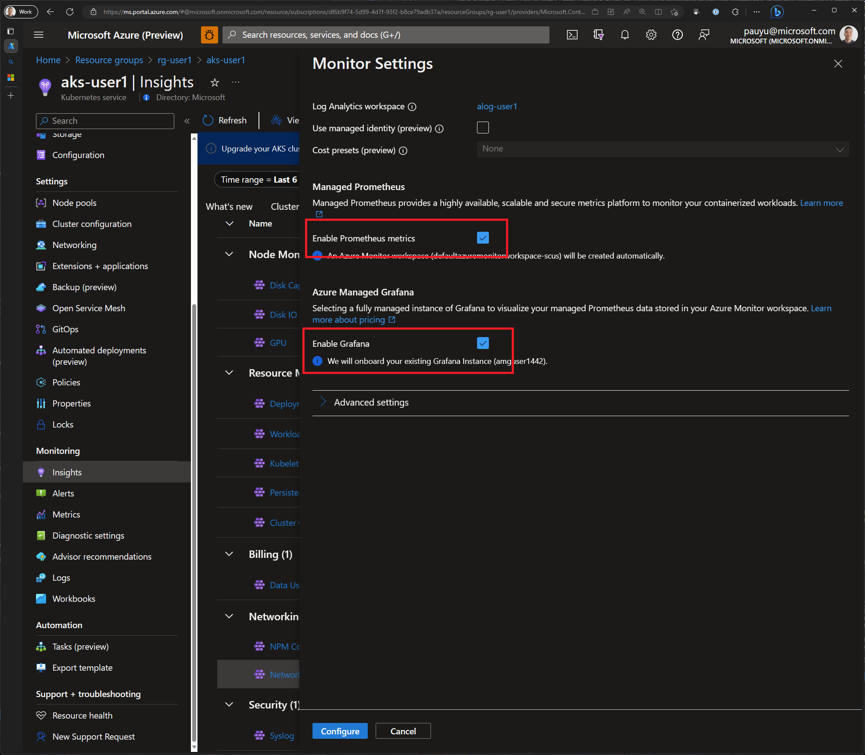Viewport: 865px width, 755px height.
Task: Open the Disk IO workbook link
Action: tap(283, 315)
